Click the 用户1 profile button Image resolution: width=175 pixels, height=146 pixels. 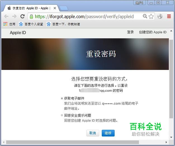139,3
